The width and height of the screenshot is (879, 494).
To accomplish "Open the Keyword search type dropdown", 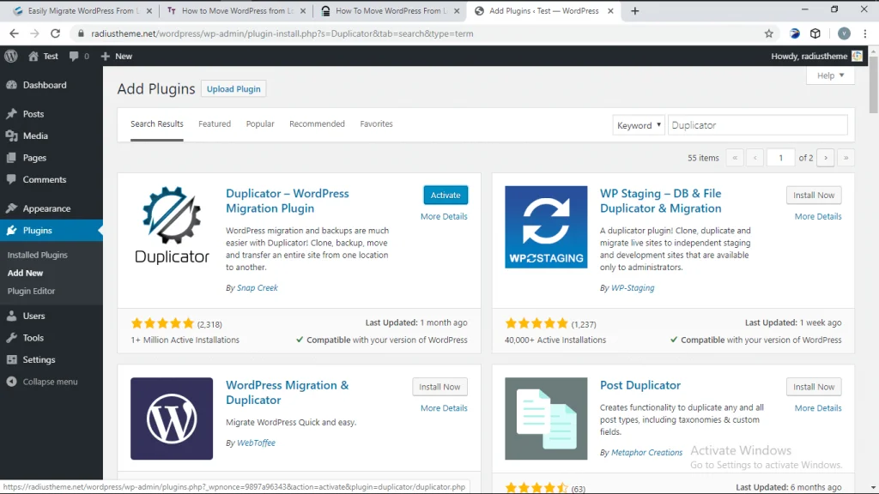I will (639, 125).
